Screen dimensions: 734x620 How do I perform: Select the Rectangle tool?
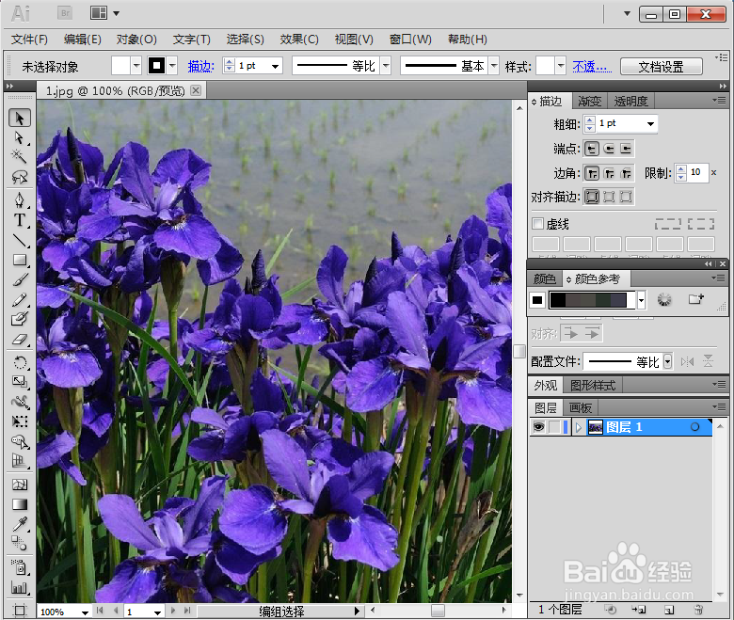20,261
